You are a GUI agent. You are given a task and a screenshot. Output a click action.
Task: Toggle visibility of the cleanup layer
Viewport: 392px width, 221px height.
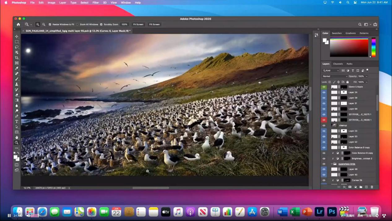(324, 126)
